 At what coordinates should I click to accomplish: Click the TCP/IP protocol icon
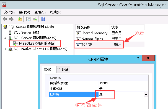(x=79, y=44)
